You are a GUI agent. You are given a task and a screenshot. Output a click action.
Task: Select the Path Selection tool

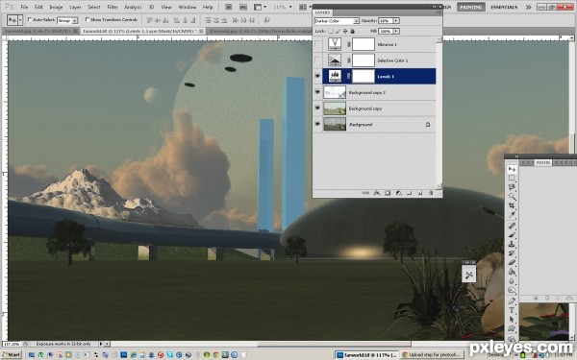[512, 320]
